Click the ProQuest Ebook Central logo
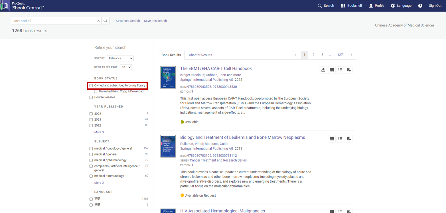This screenshot has height=213, width=446. pyautogui.click(x=23, y=6)
